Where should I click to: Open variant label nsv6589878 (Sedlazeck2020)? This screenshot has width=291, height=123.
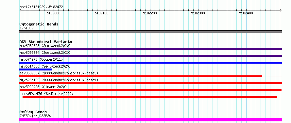(45, 46)
